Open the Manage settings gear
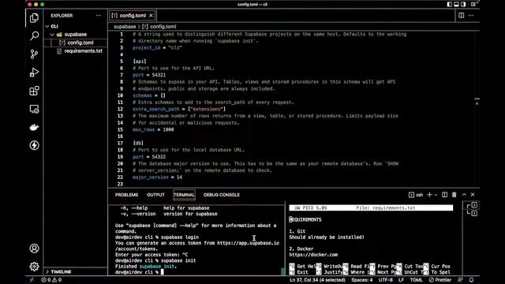This screenshot has width=505, height=284. (x=34, y=267)
